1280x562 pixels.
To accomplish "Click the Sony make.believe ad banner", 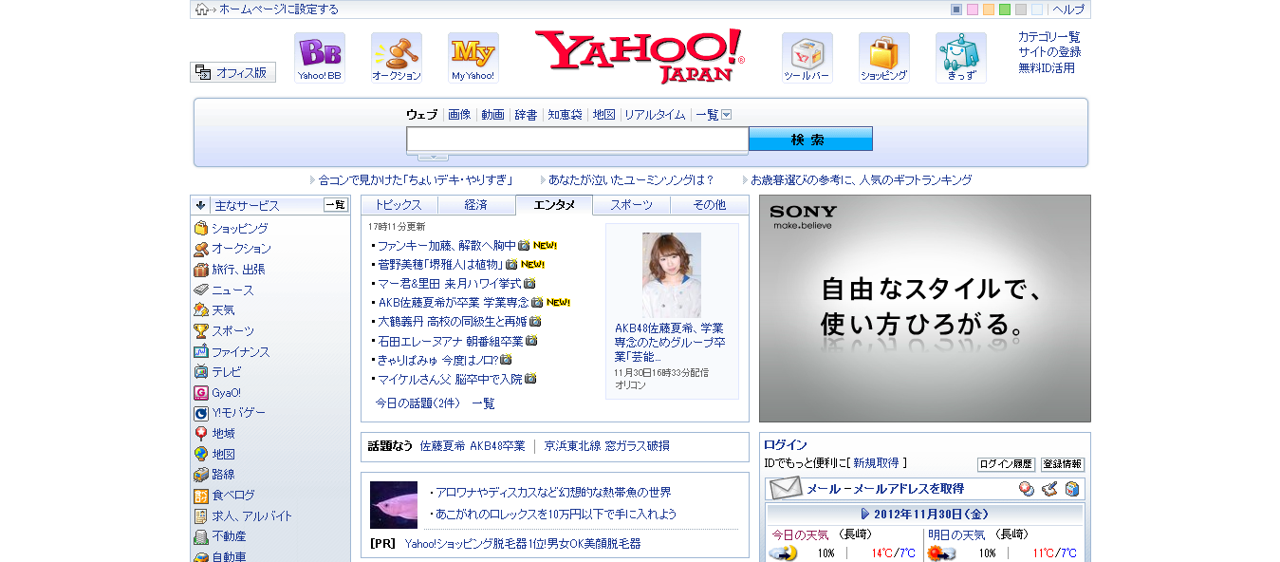I will [925, 309].
